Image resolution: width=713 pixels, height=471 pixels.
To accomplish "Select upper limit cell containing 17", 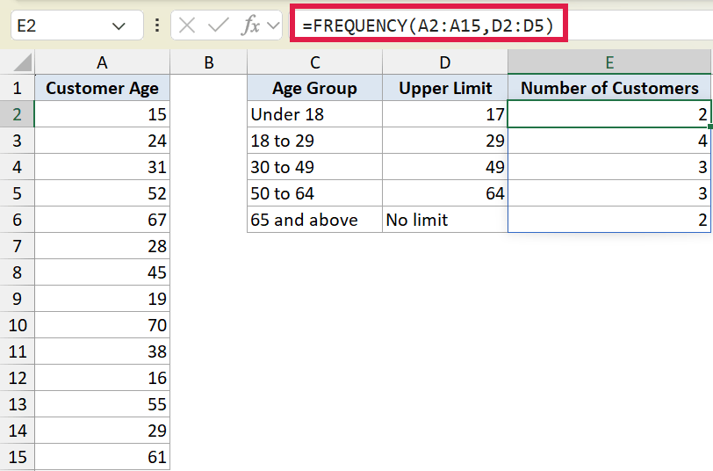I will tap(445, 114).
